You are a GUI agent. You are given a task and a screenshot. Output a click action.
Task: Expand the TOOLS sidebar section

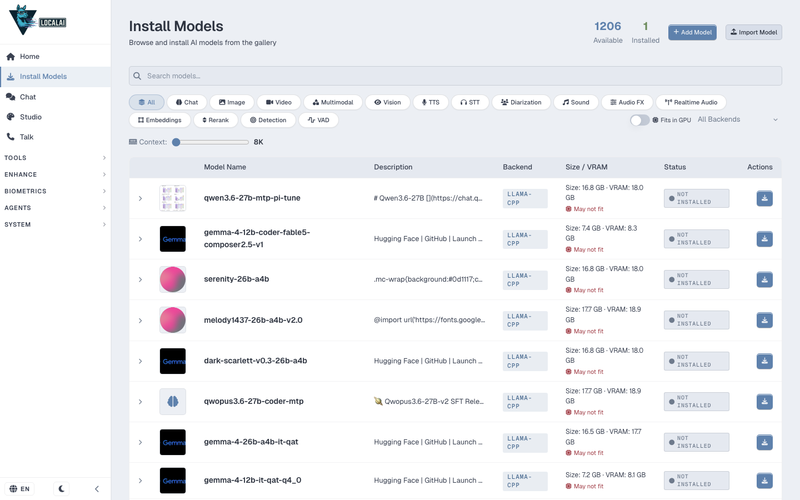pyautogui.click(x=56, y=158)
